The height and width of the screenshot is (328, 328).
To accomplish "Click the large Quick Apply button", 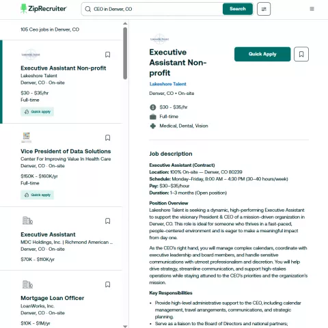I will 262,54.
